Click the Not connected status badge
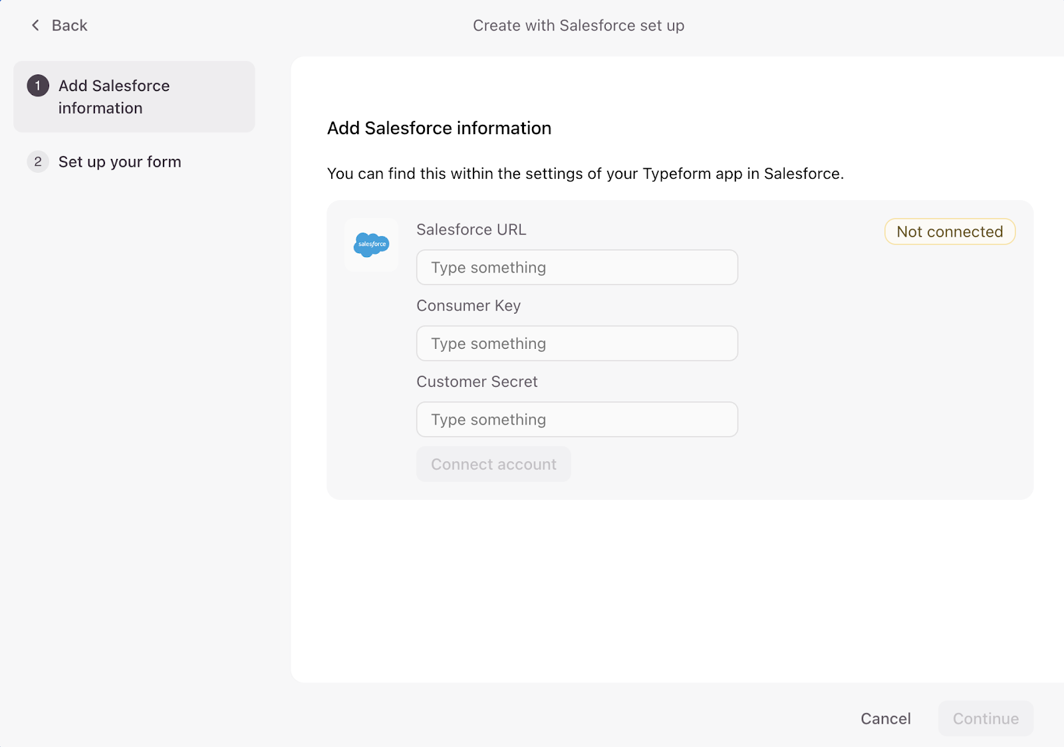This screenshot has height=747, width=1064. (949, 232)
